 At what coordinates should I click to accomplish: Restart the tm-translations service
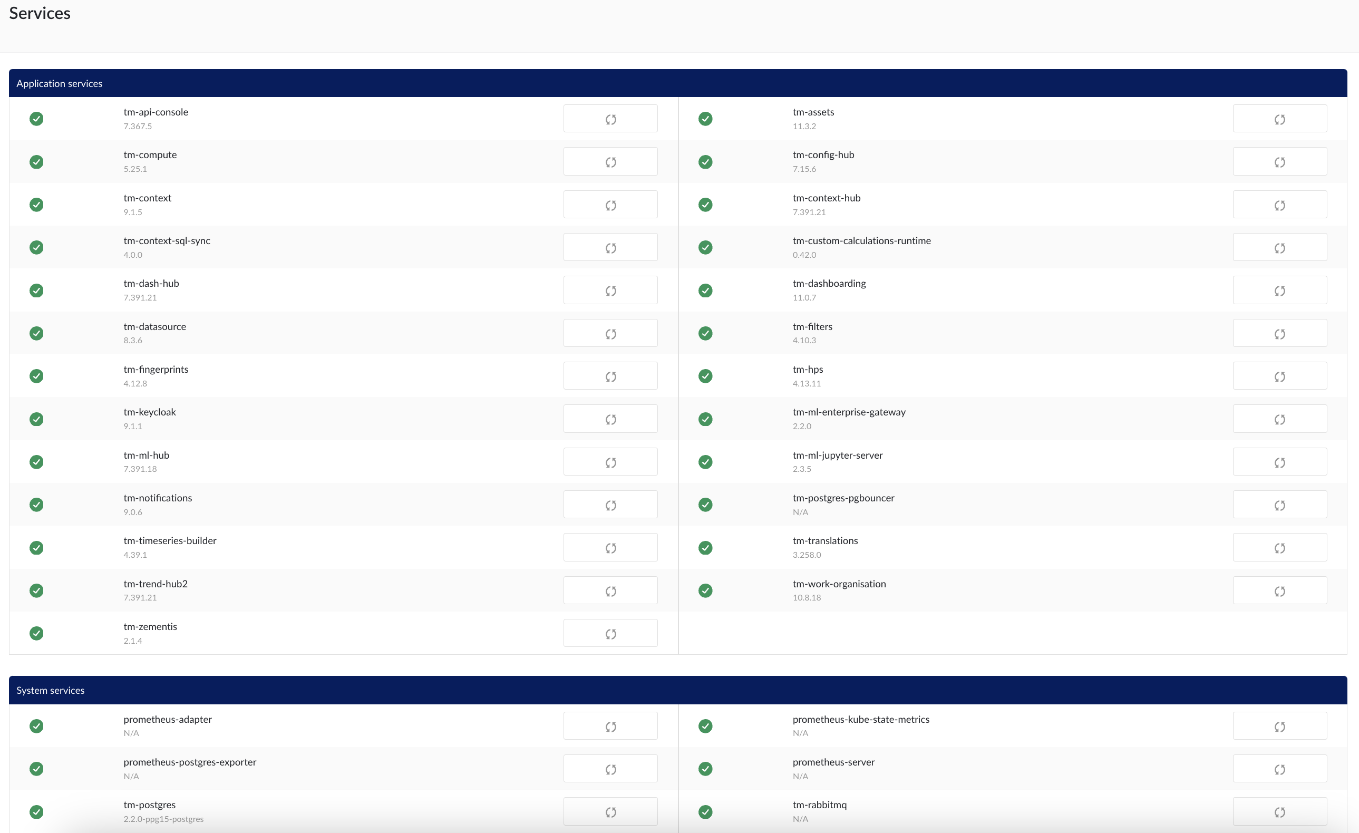click(x=1279, y=547)
